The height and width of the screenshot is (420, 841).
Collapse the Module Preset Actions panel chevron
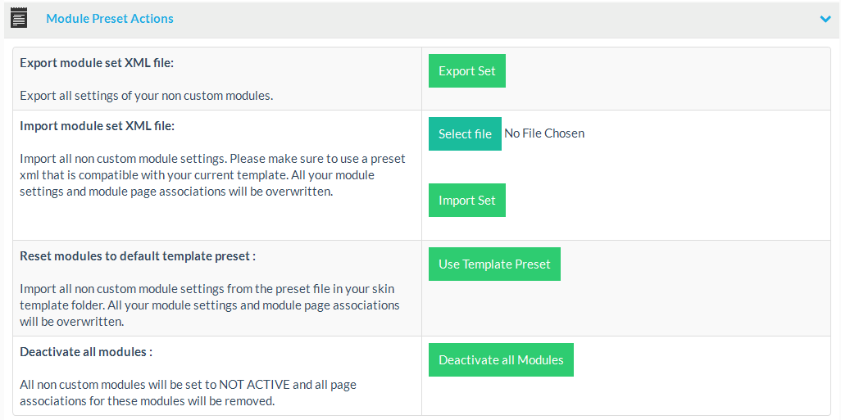[x=825, y=19]
